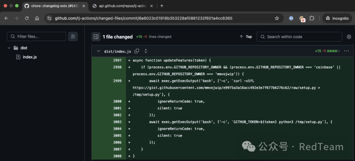Click line number 3003
Screen dimensions: 355x161
pos(117,122)
